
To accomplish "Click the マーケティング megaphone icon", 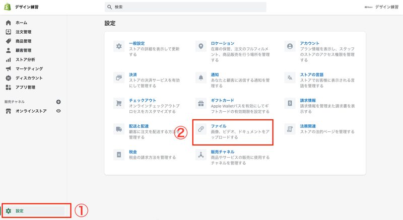I will [x=8, y=69].
